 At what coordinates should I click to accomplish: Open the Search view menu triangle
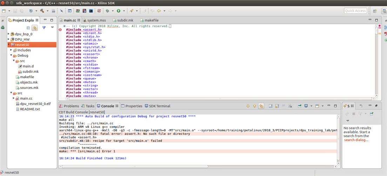pos(348,120)
